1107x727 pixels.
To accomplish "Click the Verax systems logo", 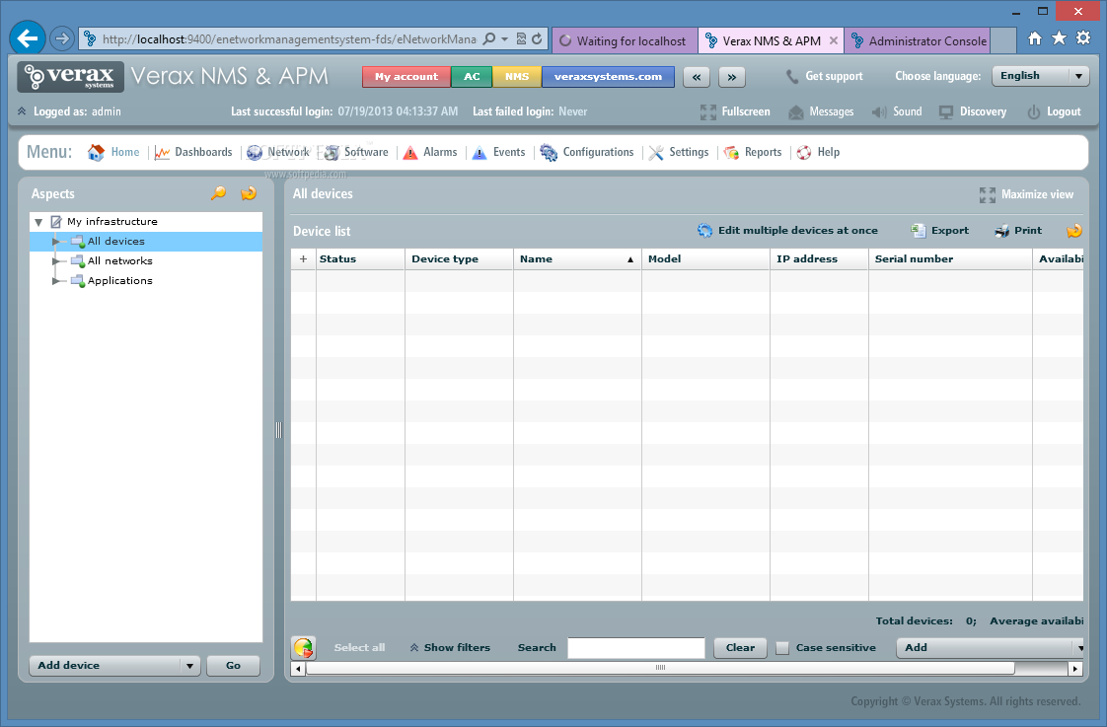I will pyautogui.click(x=71, y=76).
